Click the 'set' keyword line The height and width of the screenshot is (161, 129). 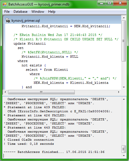20,48
